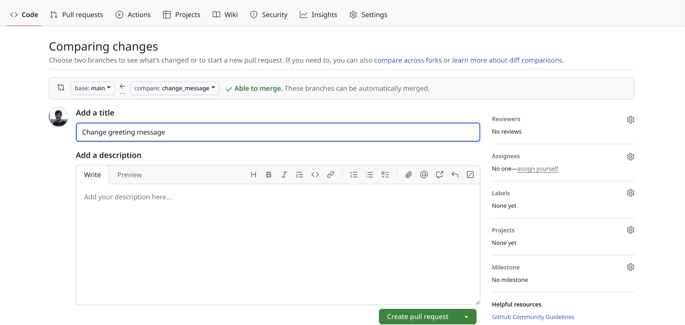Open the Pull requests tab

pyautogui.click(x=77, y=15)
